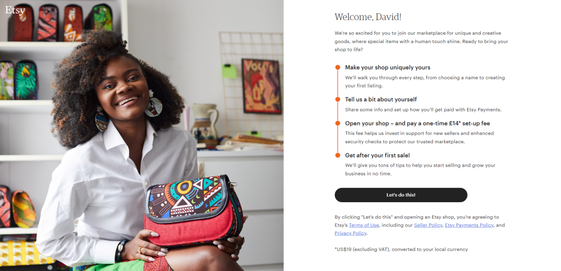Screen dimensions: 561x271
Task: Open the Seller Policy link
Action: [428, 225]
